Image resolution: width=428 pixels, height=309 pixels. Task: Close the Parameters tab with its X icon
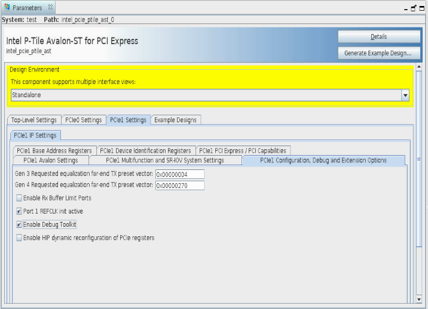(50, 7)
